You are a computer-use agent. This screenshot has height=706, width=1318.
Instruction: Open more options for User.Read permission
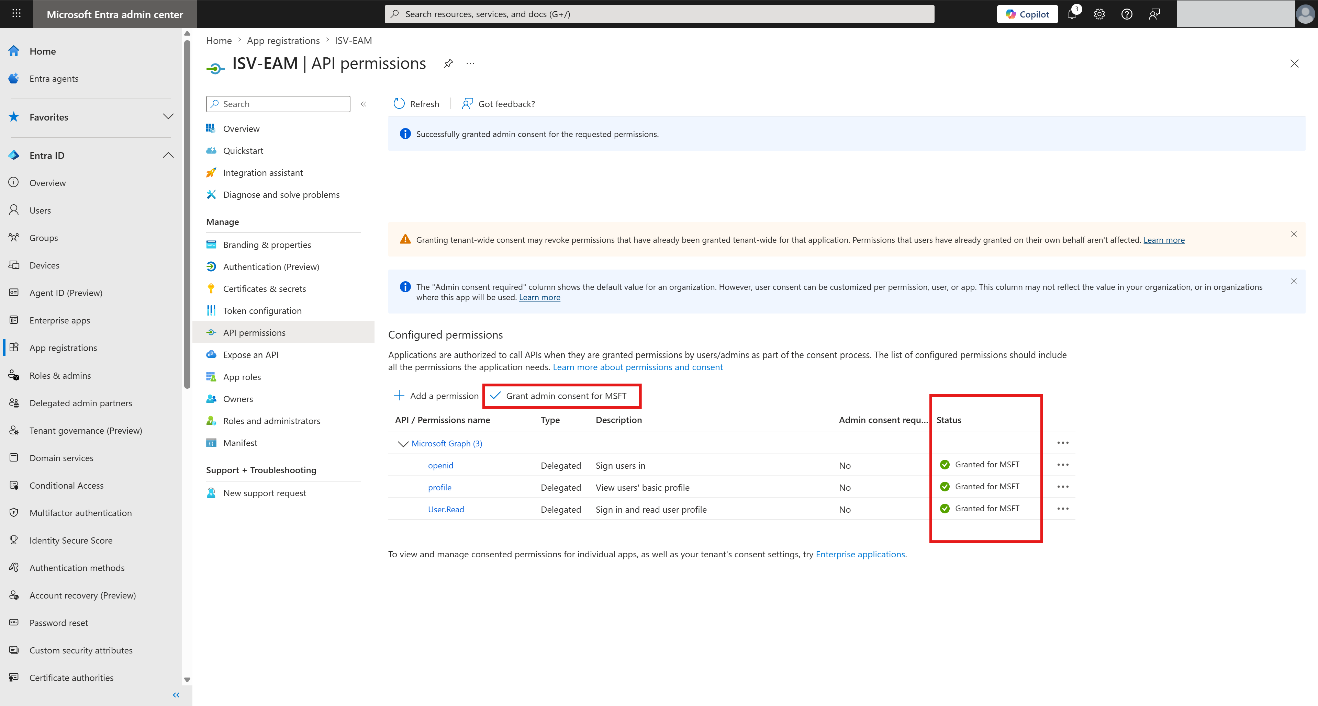(1063, 509)
